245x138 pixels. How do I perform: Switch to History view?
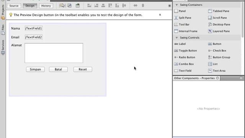click(46, 6)
